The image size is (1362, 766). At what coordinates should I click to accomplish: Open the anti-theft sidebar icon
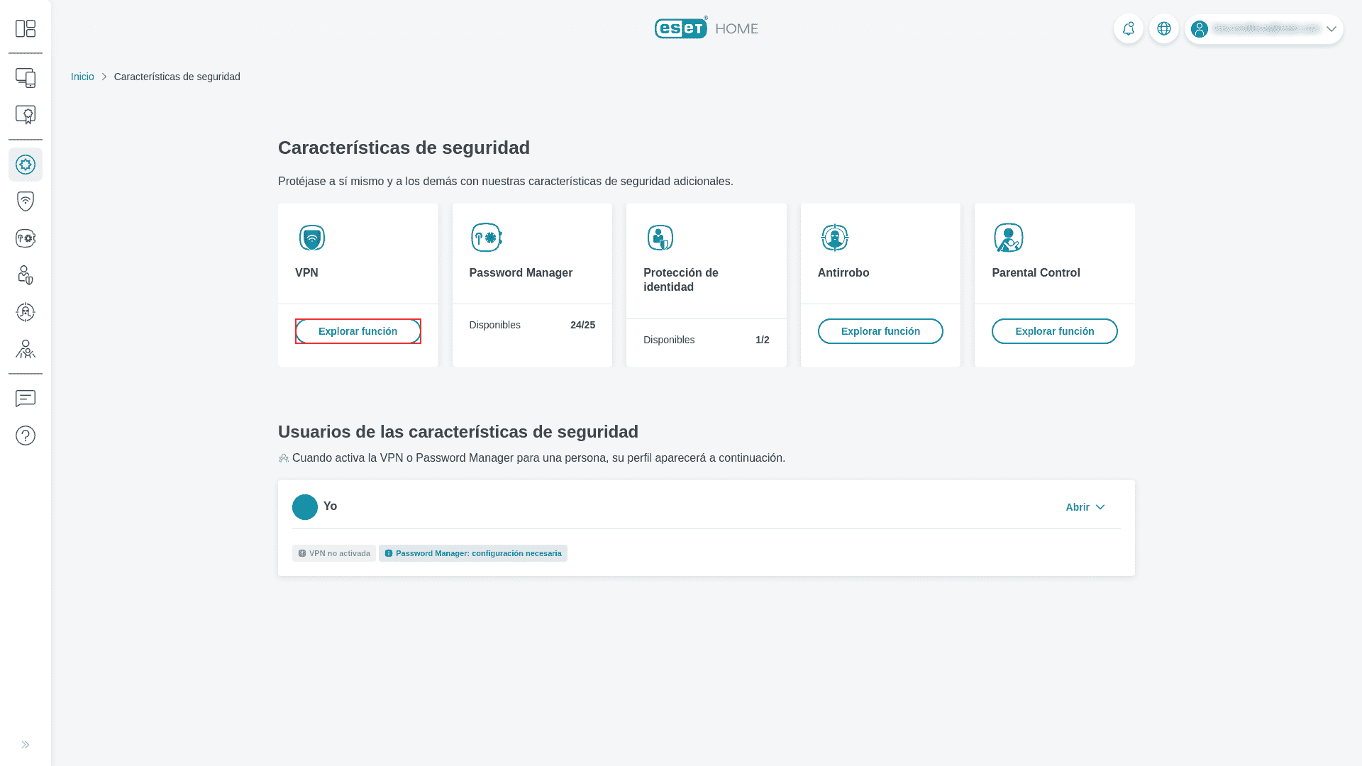tap(26, 312)
